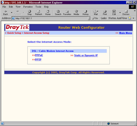Expand the Back button history arrow

click(x=12, y=13)
